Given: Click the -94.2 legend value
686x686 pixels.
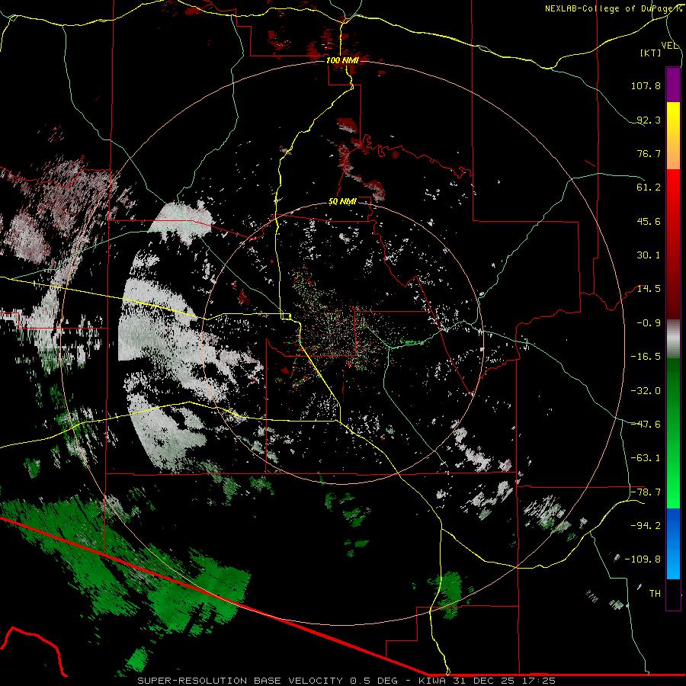Looking at the screenshot, I should pos(646,525).
